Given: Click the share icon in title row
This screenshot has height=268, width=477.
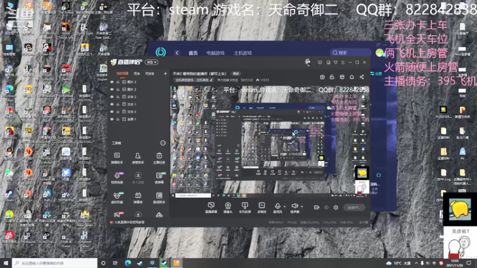Looking at the screenshot, I should [362, 77].
